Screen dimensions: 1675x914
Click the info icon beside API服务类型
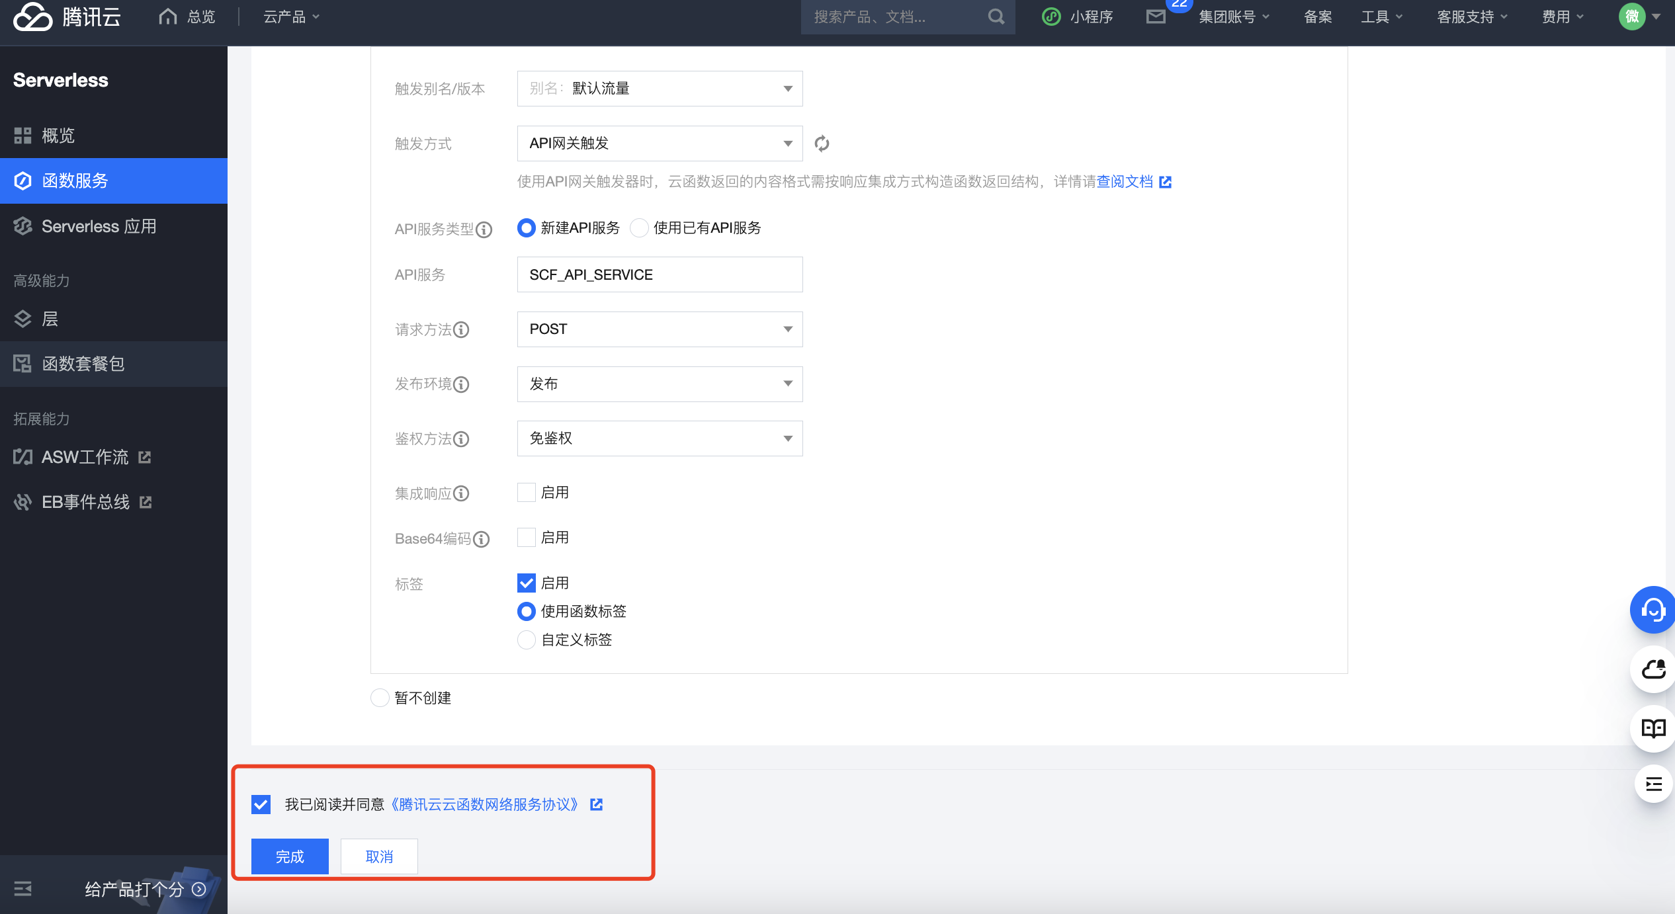point(484,229)
